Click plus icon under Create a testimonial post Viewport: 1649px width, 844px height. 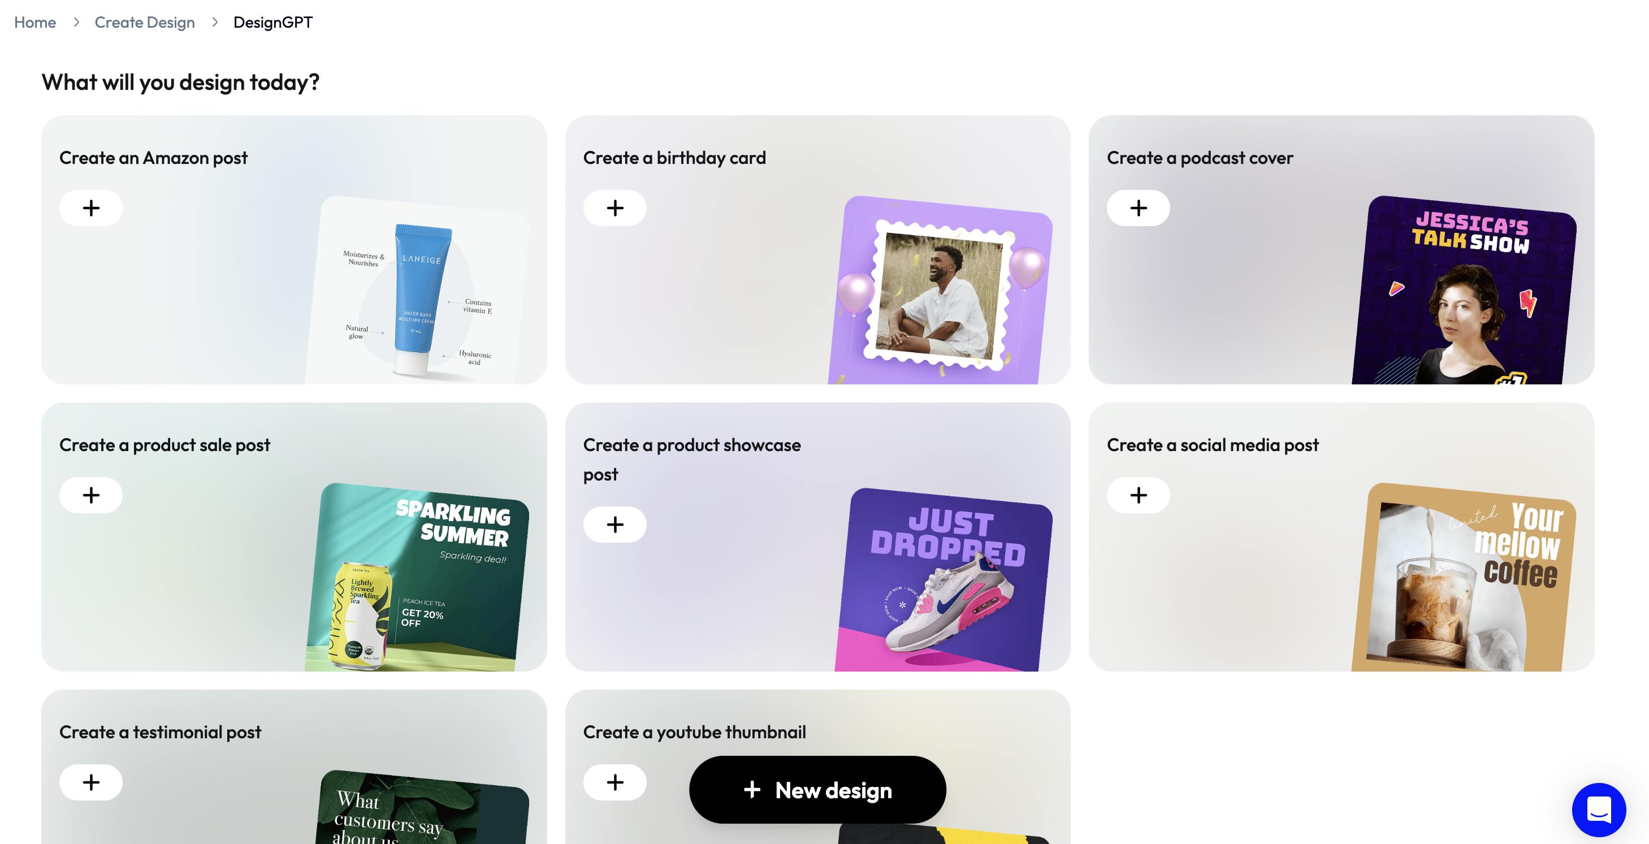point(91,782)
